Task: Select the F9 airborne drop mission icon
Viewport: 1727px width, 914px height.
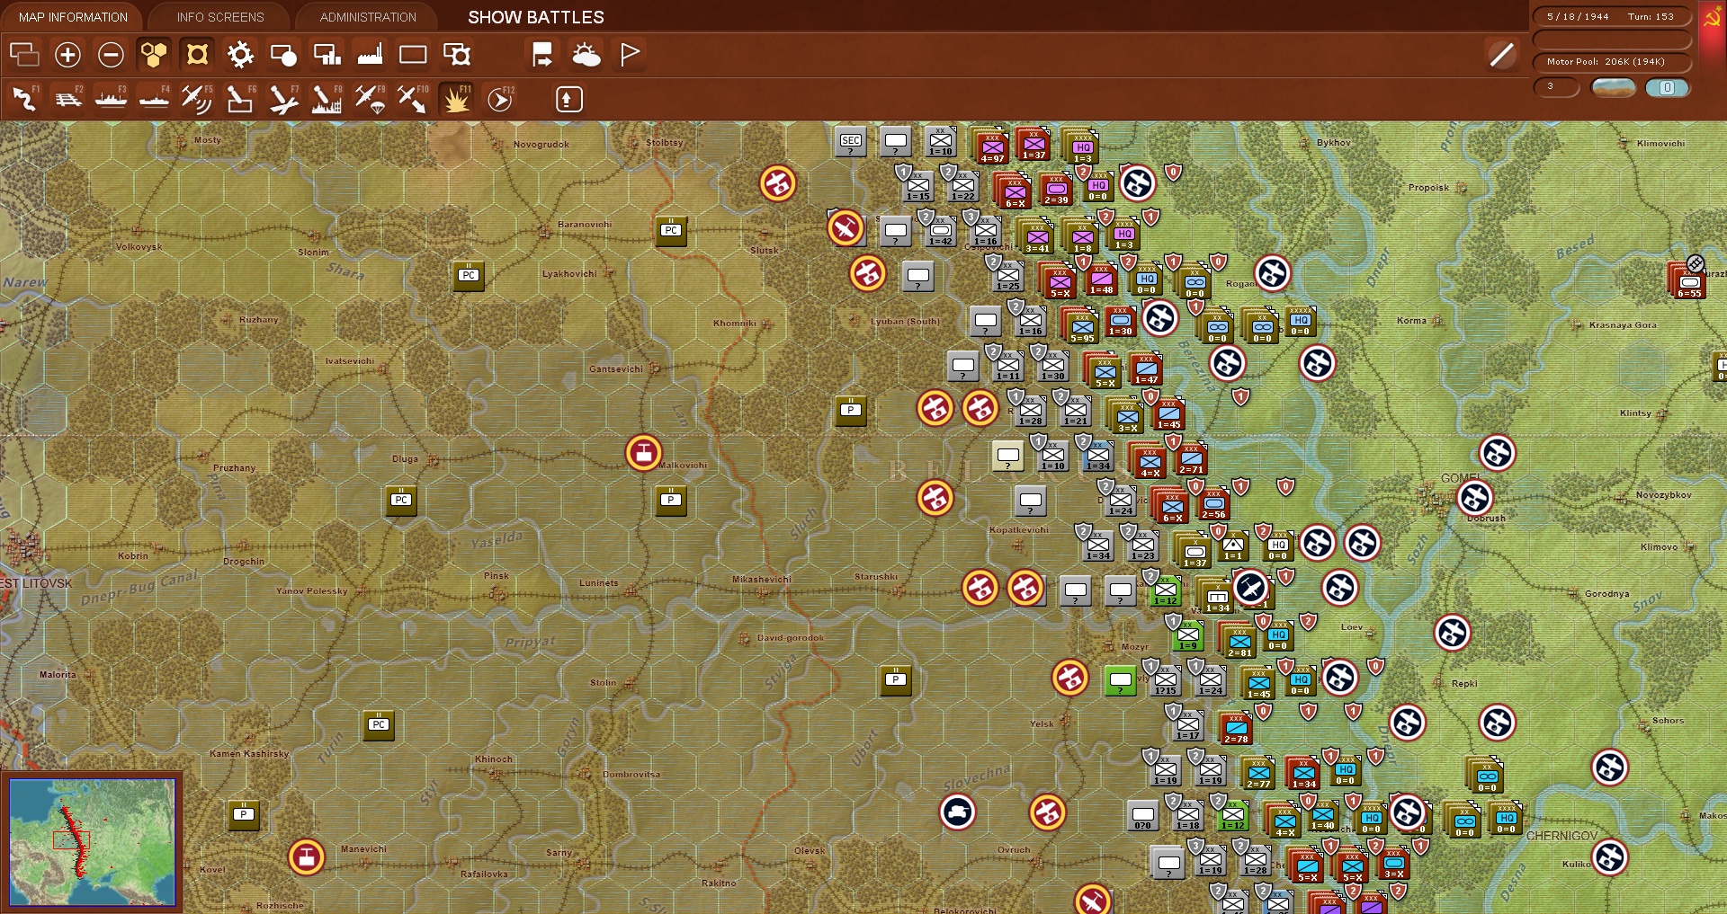Action: click(371, 100)
